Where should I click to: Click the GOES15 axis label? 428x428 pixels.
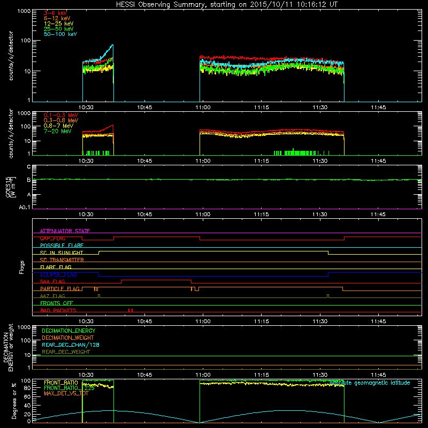(x=11, y=187)
